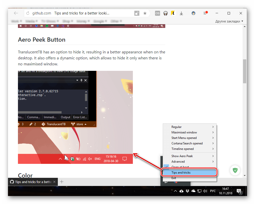Click the browser back arrow

[x=16, y=13]
